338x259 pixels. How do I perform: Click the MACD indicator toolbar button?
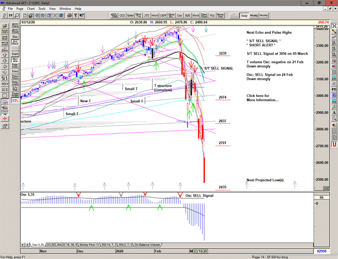[x=156, y=15]
